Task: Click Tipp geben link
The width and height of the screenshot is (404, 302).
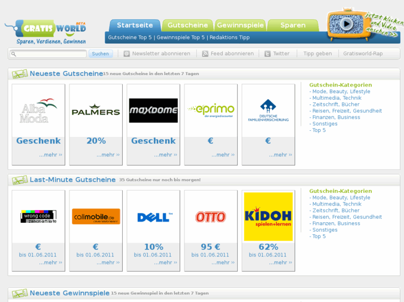Action: (x=317, y=54)
